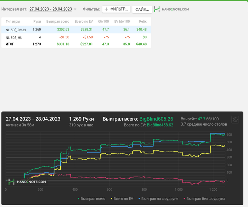This screenshot has height=207, width=248.
Task: Click the Интервал дат label
Action: tap(14, 9)
